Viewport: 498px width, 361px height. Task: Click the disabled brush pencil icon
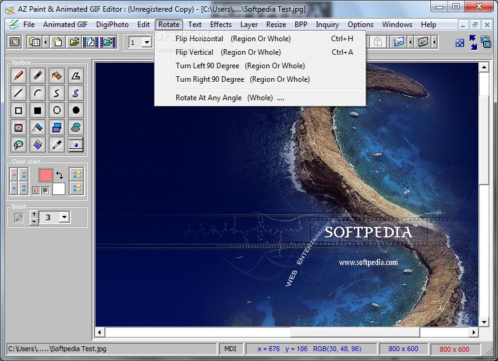tap(19, 218)
